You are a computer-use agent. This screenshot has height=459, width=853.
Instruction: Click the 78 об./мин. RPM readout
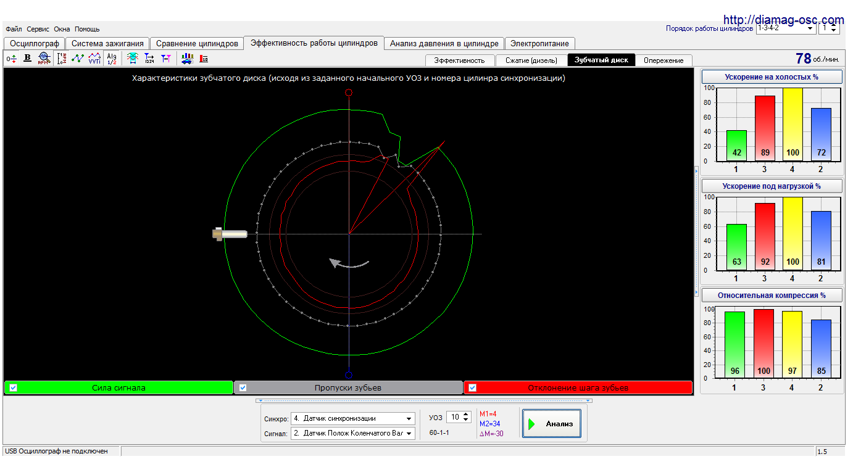coord(817,59)
